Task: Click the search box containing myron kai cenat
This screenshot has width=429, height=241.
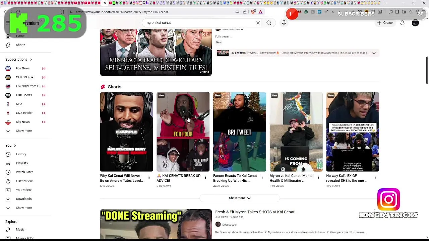Action: (199, 23)
